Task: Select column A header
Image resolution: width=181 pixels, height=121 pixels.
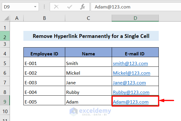Action: (x=17, y=18)
